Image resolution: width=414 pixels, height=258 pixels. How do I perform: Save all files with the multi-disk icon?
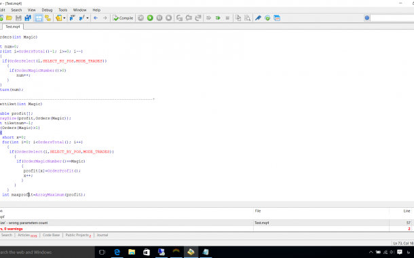pyautogui.click(x=28, y=18)
